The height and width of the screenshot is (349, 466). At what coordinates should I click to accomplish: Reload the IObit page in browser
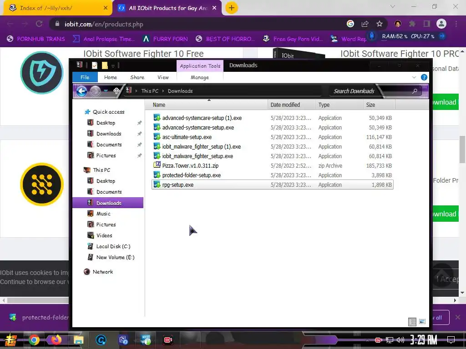39,24
